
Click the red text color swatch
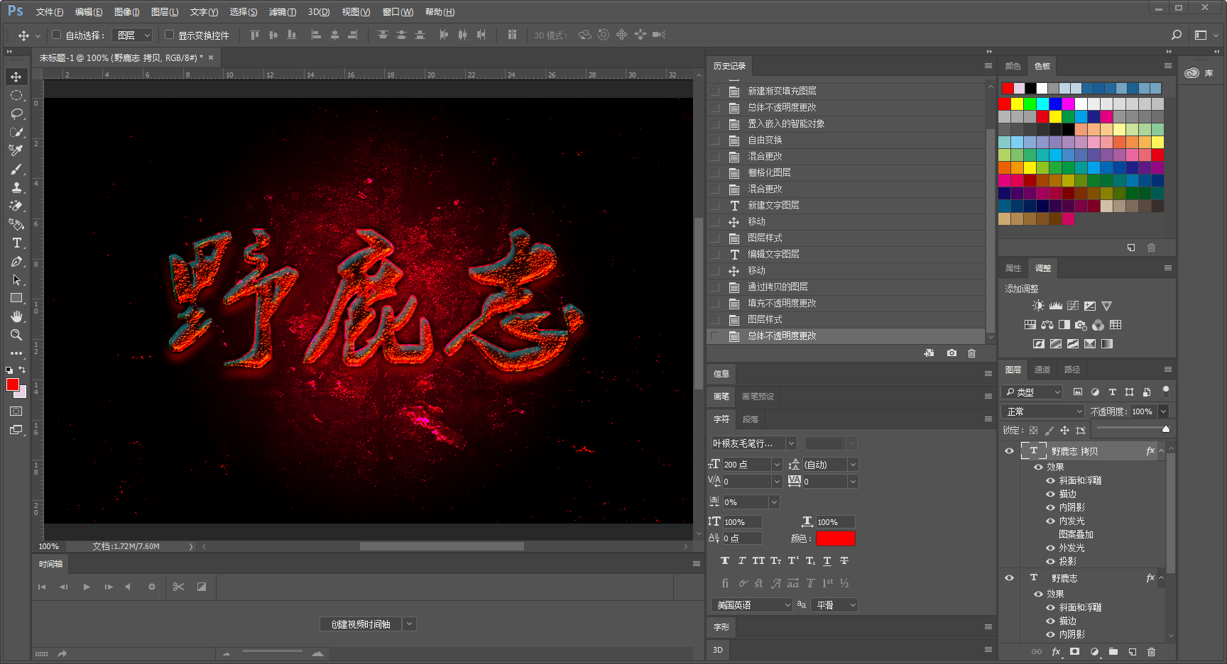(x=835, y=538)
